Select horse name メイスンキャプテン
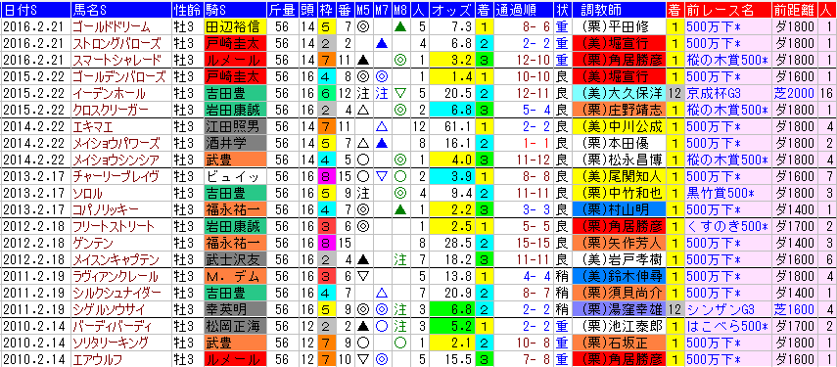The image size is (837, 367). (116, 260)
